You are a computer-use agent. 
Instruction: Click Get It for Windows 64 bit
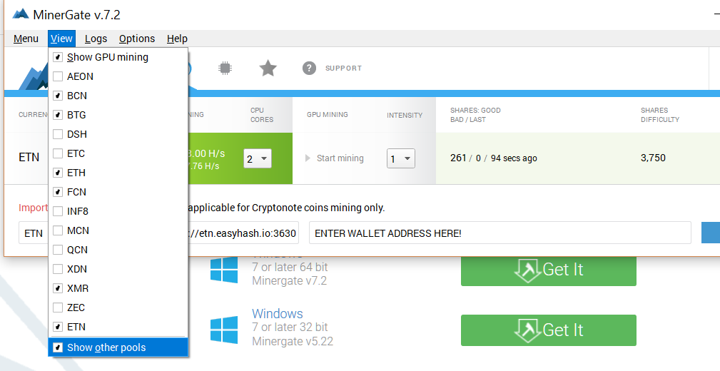[x=549, y=271]
